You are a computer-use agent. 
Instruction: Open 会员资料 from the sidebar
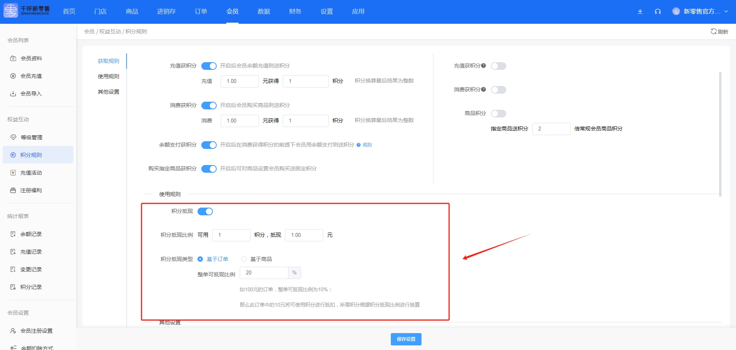click(x=31, y=58)
